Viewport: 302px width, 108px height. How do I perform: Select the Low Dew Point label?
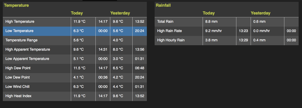pos(17,78)
